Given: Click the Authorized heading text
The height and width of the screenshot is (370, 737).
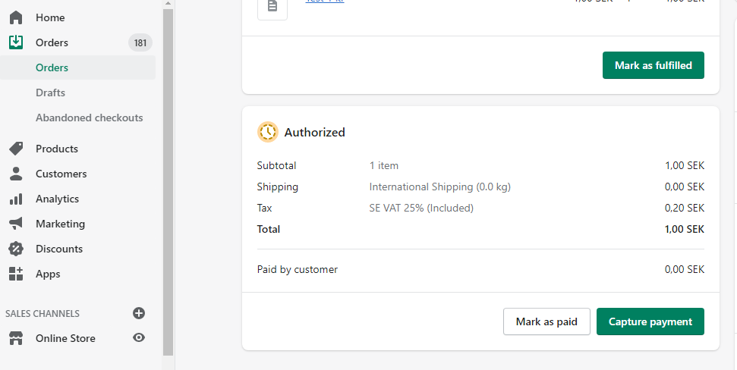Looking at the screenshot, I should (314, 133).
